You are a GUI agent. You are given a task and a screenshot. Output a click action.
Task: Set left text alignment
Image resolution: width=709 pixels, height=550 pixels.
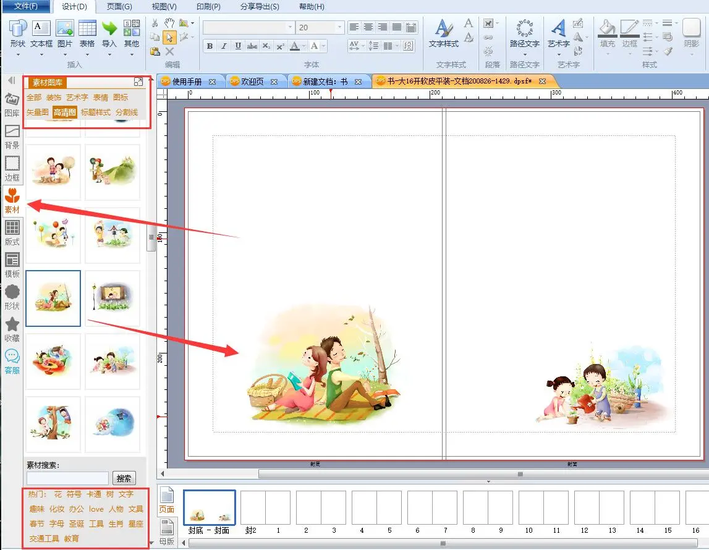[354, 28]
